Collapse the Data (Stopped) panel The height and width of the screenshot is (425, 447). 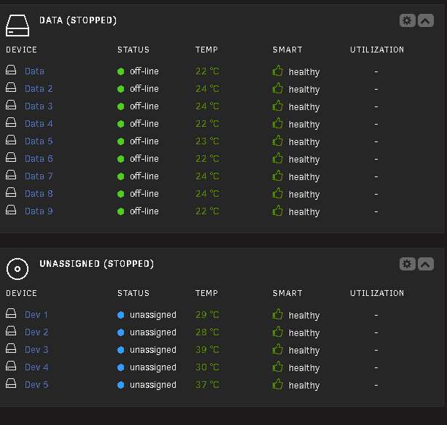tap(426, 20)
